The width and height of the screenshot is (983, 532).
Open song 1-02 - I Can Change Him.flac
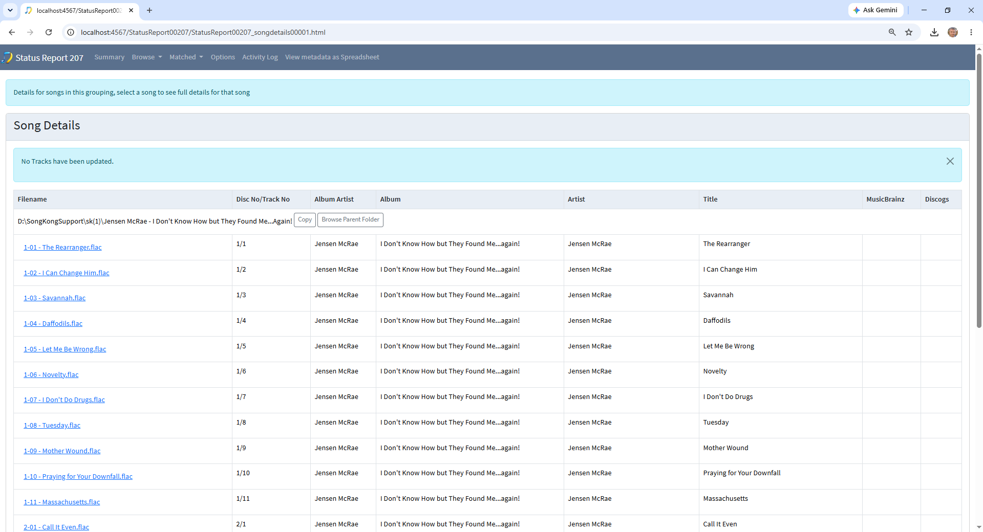click(x=67, y=273)
